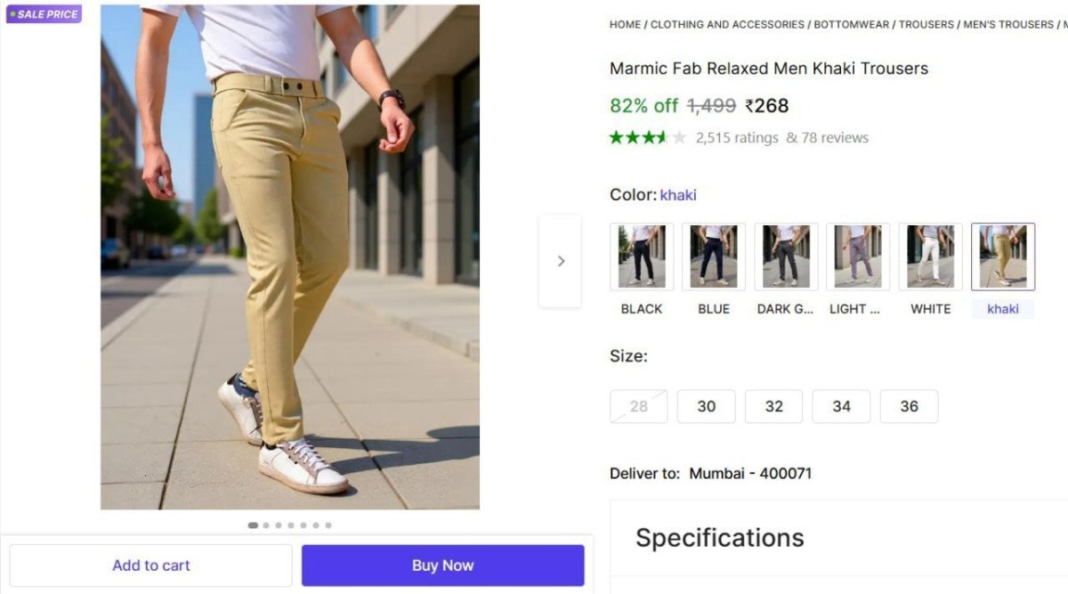Click the star rating stars
This screenshot has height=594, width=1068.
click(x=648, y=137)
